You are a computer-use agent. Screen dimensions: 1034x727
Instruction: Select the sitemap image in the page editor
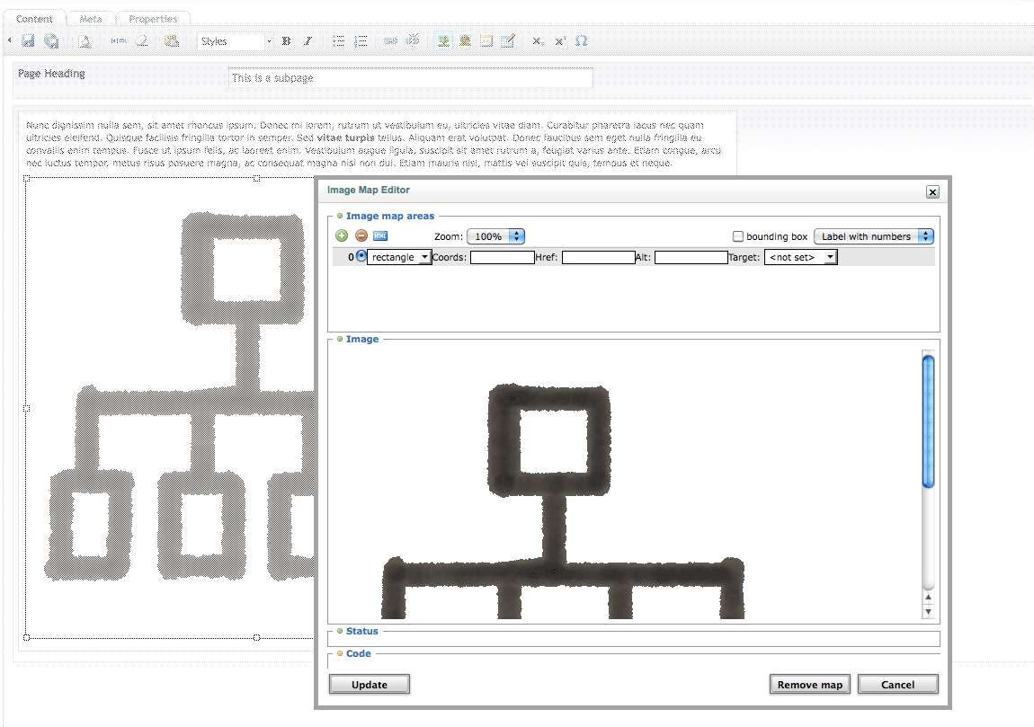pyautogui.click(x=170, y=408)
